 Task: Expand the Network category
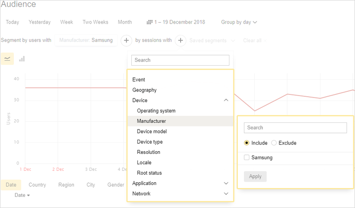[226, 193]
